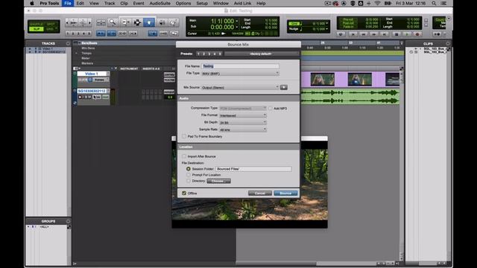Open the File menu
The width and height of the screenshot is (477, 268).
(x=68, y=3)
